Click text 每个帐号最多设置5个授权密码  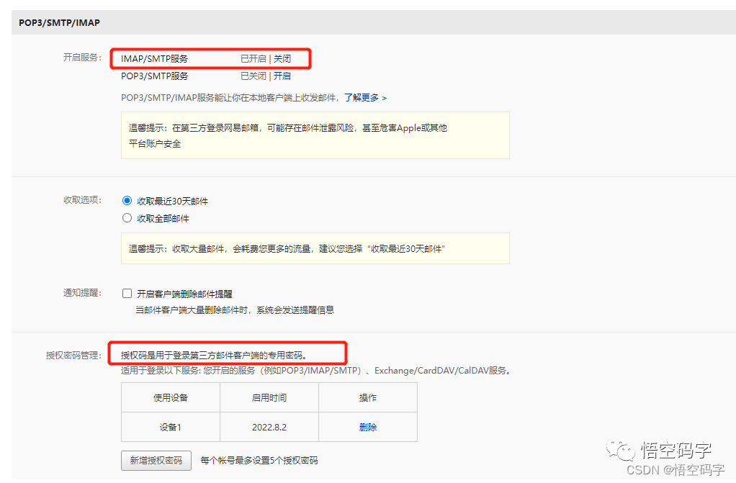259,461
